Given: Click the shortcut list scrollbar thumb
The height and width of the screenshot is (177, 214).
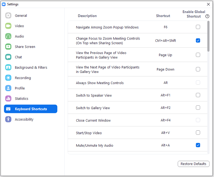Looking at the screenshot, I should [208, 36].
